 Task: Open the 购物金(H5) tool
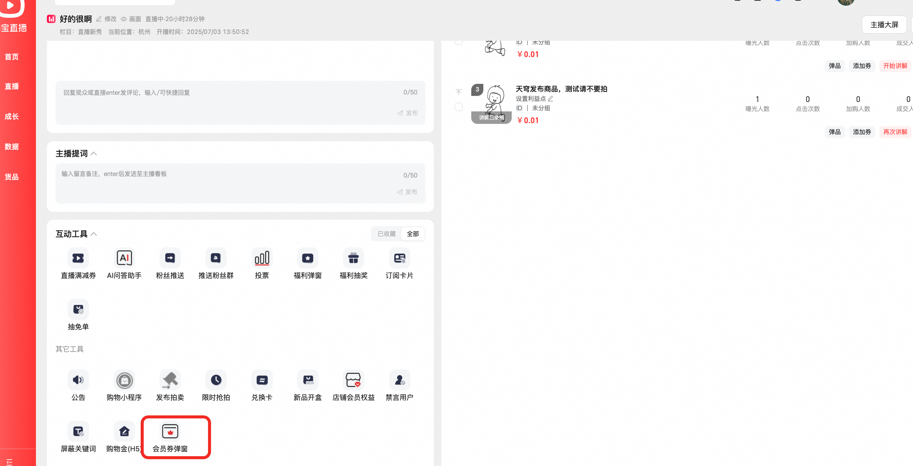click(x=124, y=437)
